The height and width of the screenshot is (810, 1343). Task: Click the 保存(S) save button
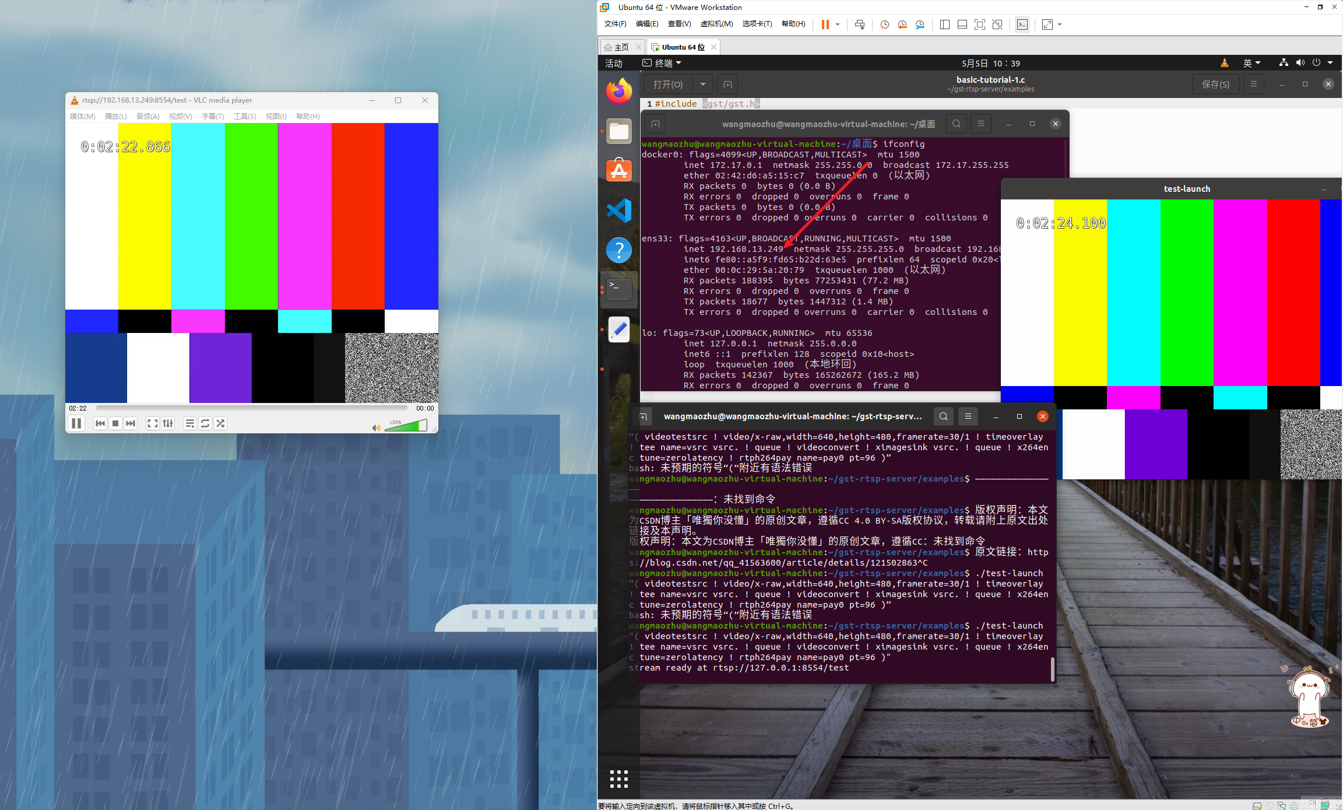click(x=1215, y=85)
